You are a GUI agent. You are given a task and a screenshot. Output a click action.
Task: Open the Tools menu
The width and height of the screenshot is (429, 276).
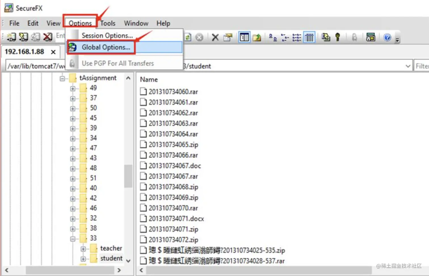[108, 23]
